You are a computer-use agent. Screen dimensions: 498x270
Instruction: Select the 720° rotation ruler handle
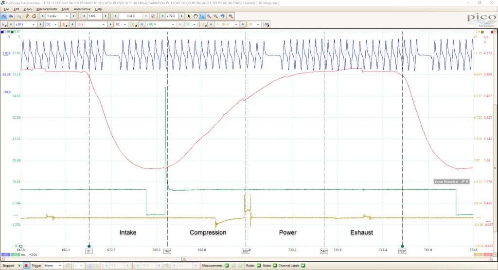(402, 246)
